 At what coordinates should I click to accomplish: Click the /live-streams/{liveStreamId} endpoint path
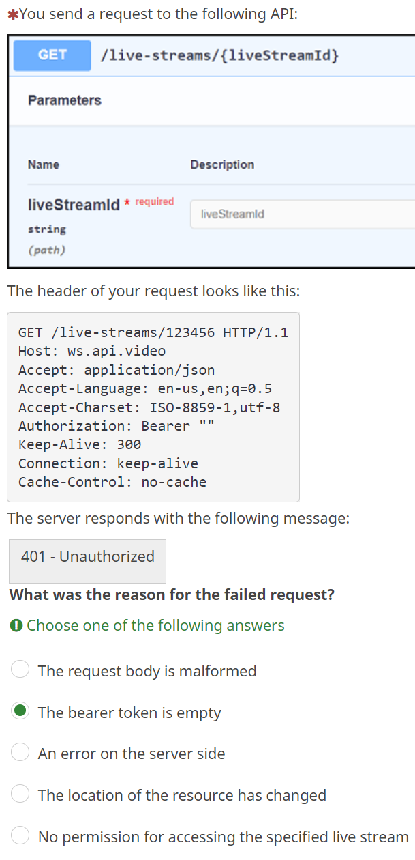pos(219,55)
